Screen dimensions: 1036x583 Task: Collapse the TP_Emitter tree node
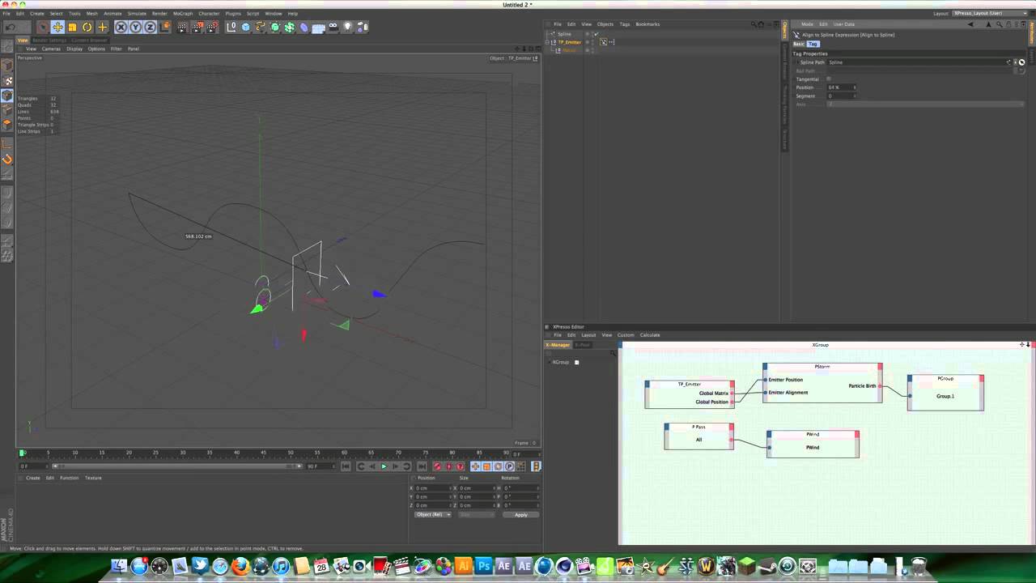[x=546, y=42]
